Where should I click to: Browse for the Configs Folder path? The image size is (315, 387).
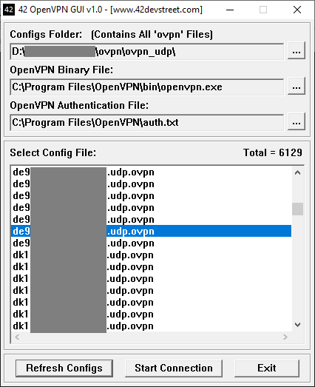tap(297, 51)
